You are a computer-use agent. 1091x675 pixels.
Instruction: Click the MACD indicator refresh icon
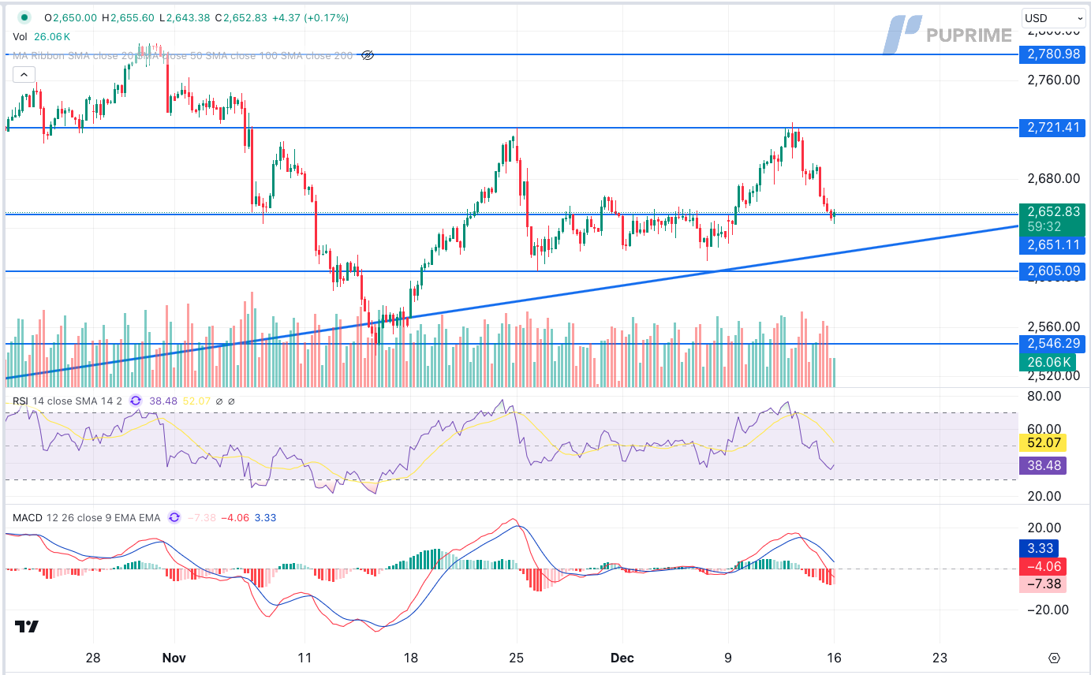174,517
